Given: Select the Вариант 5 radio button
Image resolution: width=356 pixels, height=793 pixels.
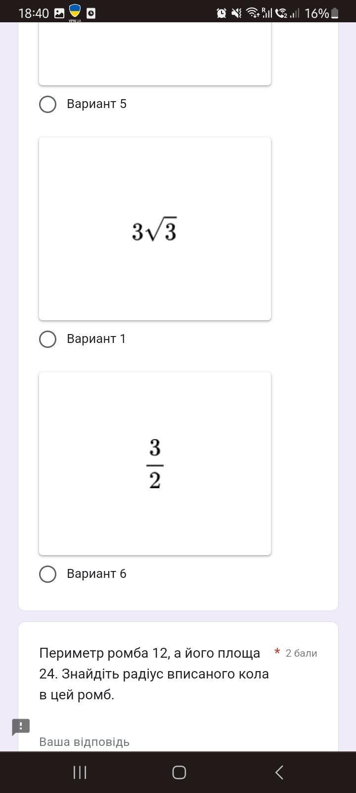Looking at the screenshot, I should [x=48, y=104].
